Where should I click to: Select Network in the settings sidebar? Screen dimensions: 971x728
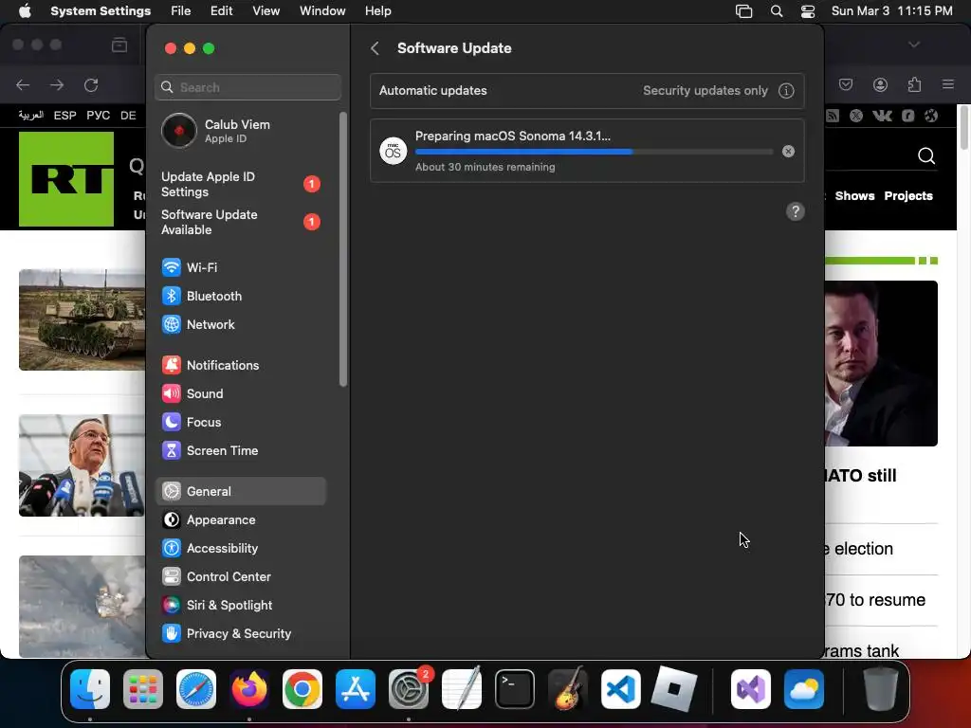coord(240,324)
